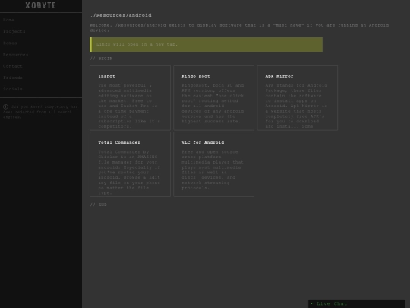
Task: Open the Contact page
Action: coord(13,66)
